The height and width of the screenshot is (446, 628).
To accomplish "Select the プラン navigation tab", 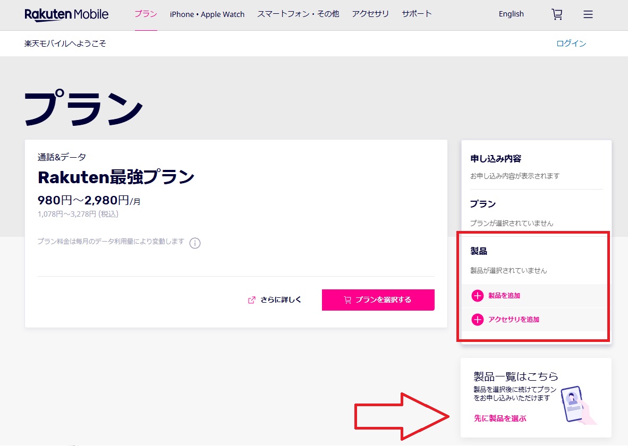I will pos(146,14).
